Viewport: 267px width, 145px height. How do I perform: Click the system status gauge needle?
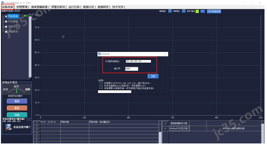pyautogui.click(x=16, y=91)
